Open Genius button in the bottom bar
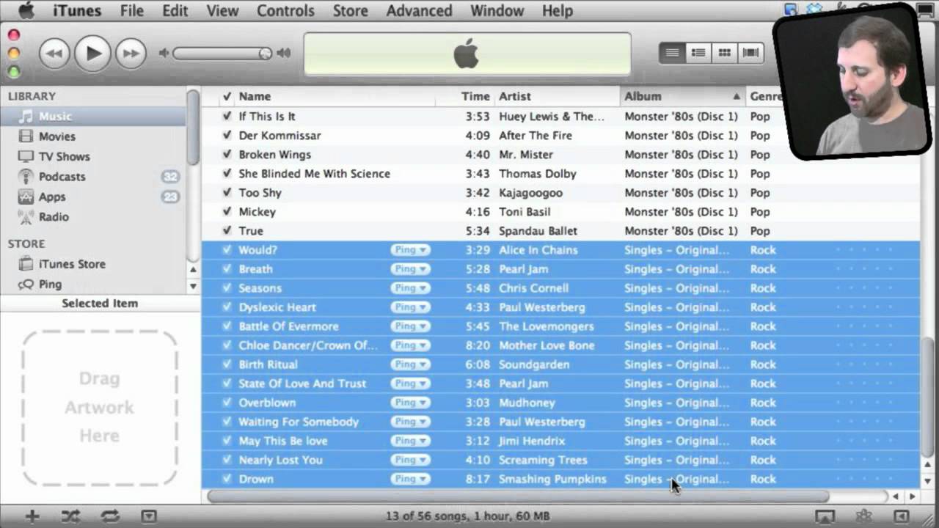 (x=863, y=516)
